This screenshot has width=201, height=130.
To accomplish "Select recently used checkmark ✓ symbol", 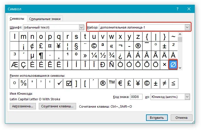I will coord(59,84).
